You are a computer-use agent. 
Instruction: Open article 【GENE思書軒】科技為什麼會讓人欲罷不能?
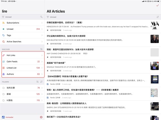(x=103, y=80)
